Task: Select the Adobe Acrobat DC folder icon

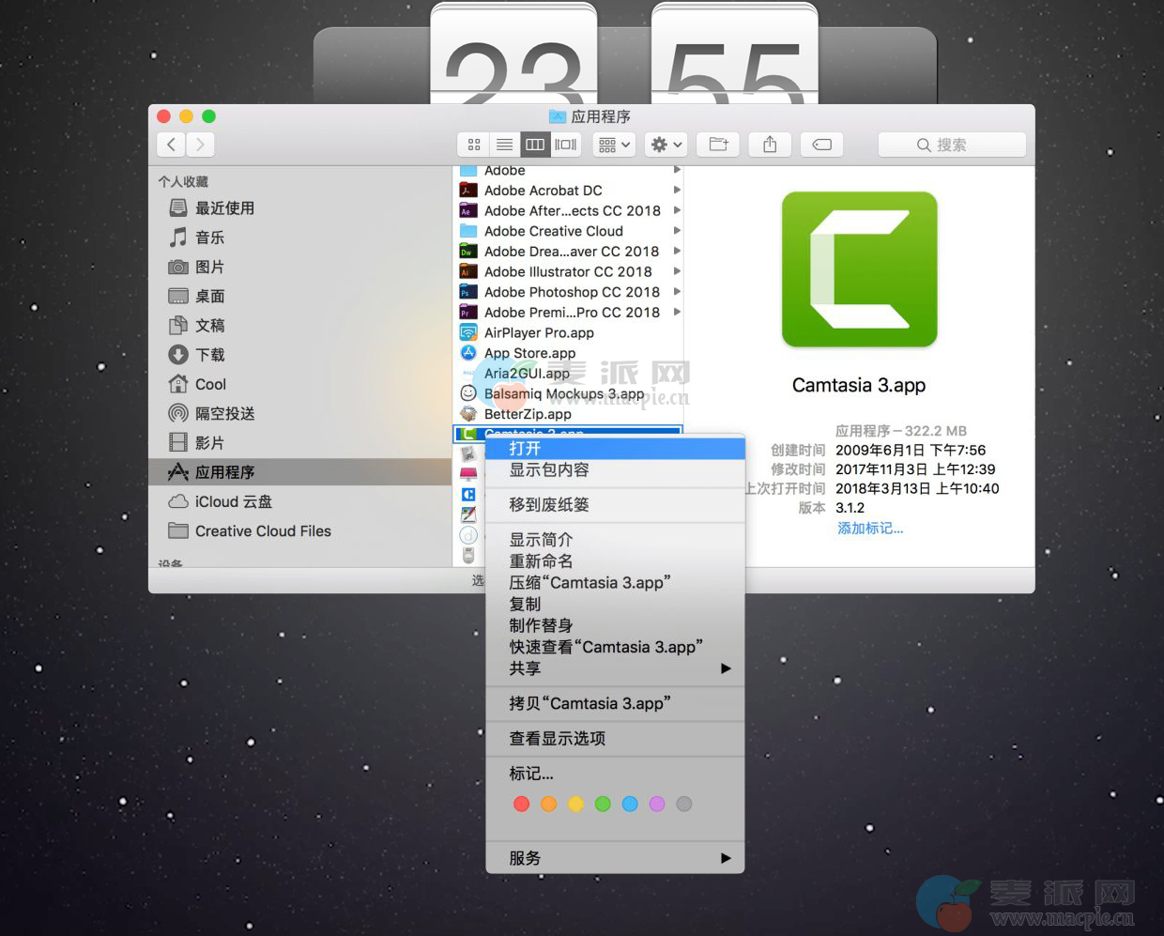Action: click(x=468, y=190)
